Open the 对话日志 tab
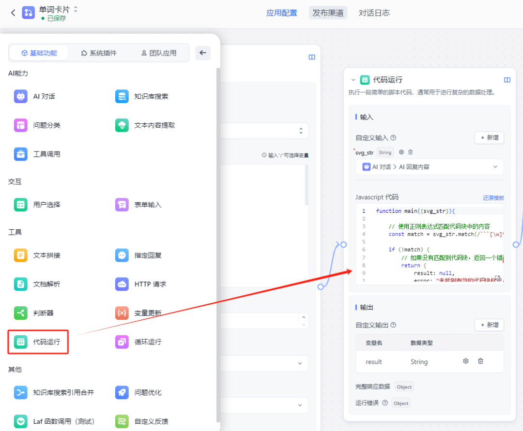Image resolution: width=523 pixels, height=431 pixels. [x=374, y=13]
